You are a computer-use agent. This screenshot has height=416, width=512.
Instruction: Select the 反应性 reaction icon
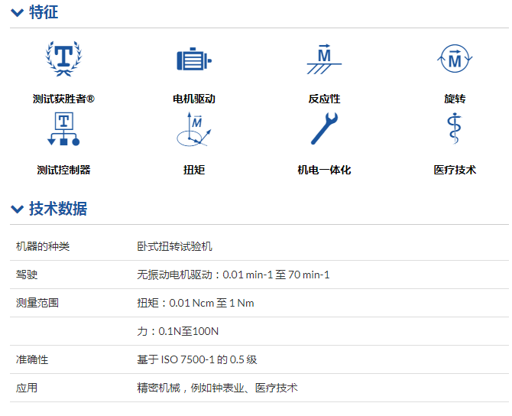pyautogui.click(x=324, y=60)
